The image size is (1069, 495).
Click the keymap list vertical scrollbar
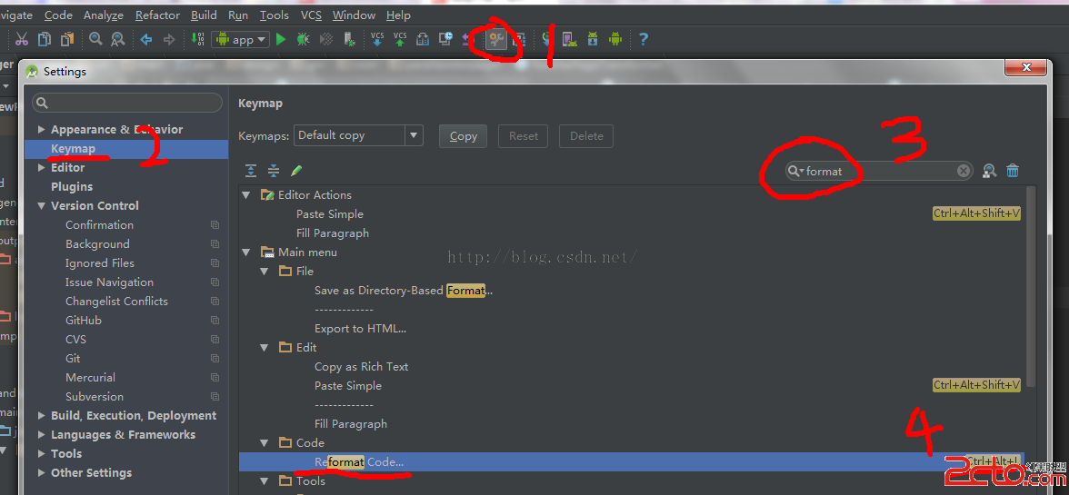pyautogui.click(x=1029, y=286)
